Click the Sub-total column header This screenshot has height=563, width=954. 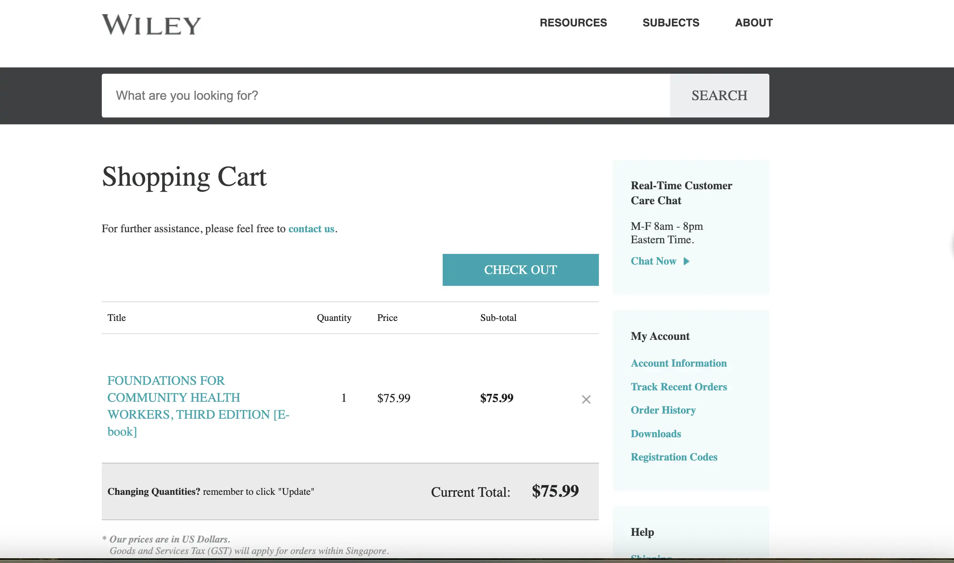[x=498, y=318]
